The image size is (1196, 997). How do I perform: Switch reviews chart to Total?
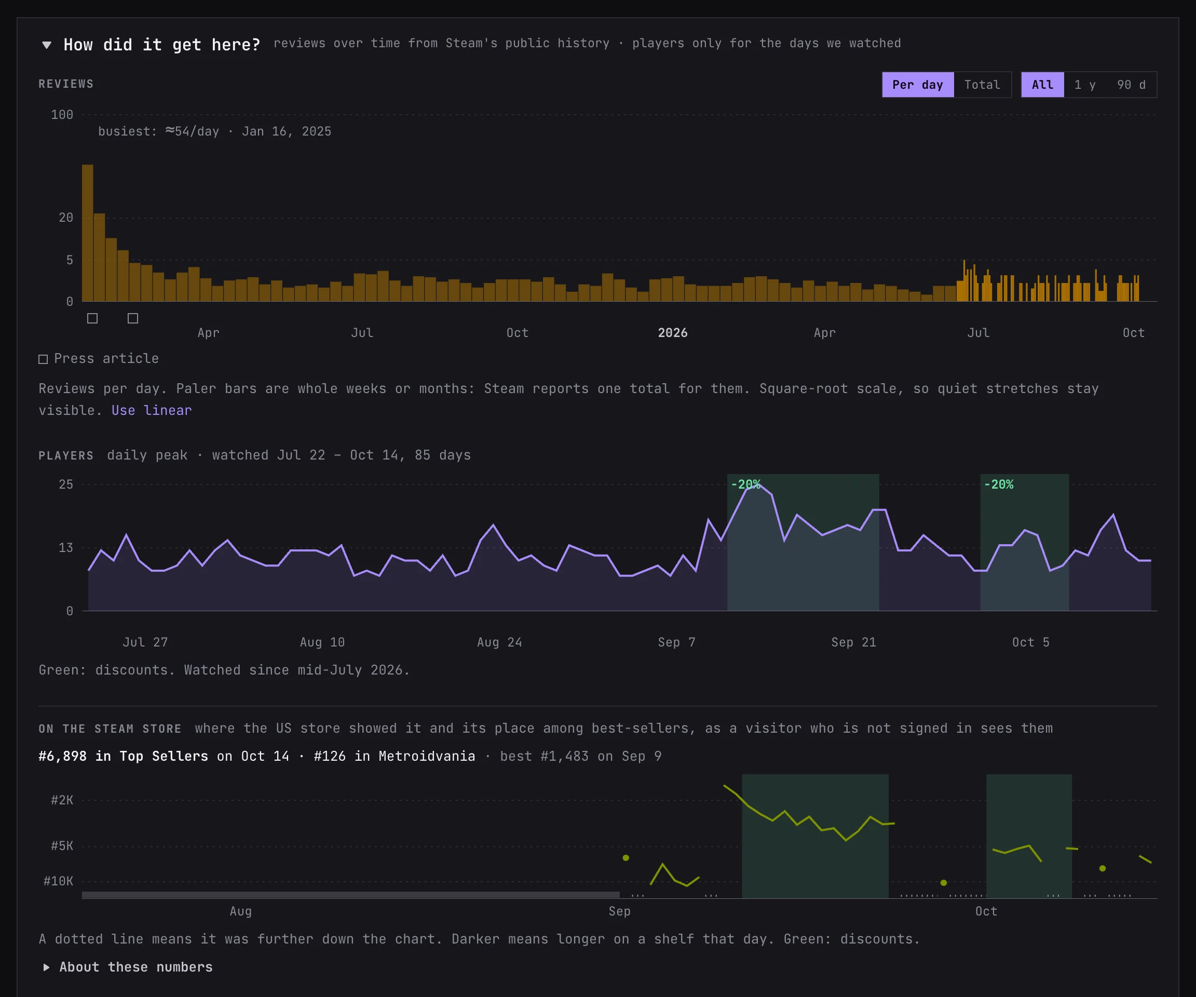(982, 85)
